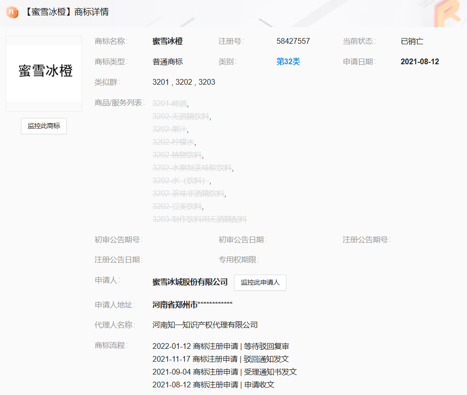The width and height of the screenshot is (467, 395).
Task: Click the 3202-豆类饮料 goods item
Action: click(x=177, y=206)
